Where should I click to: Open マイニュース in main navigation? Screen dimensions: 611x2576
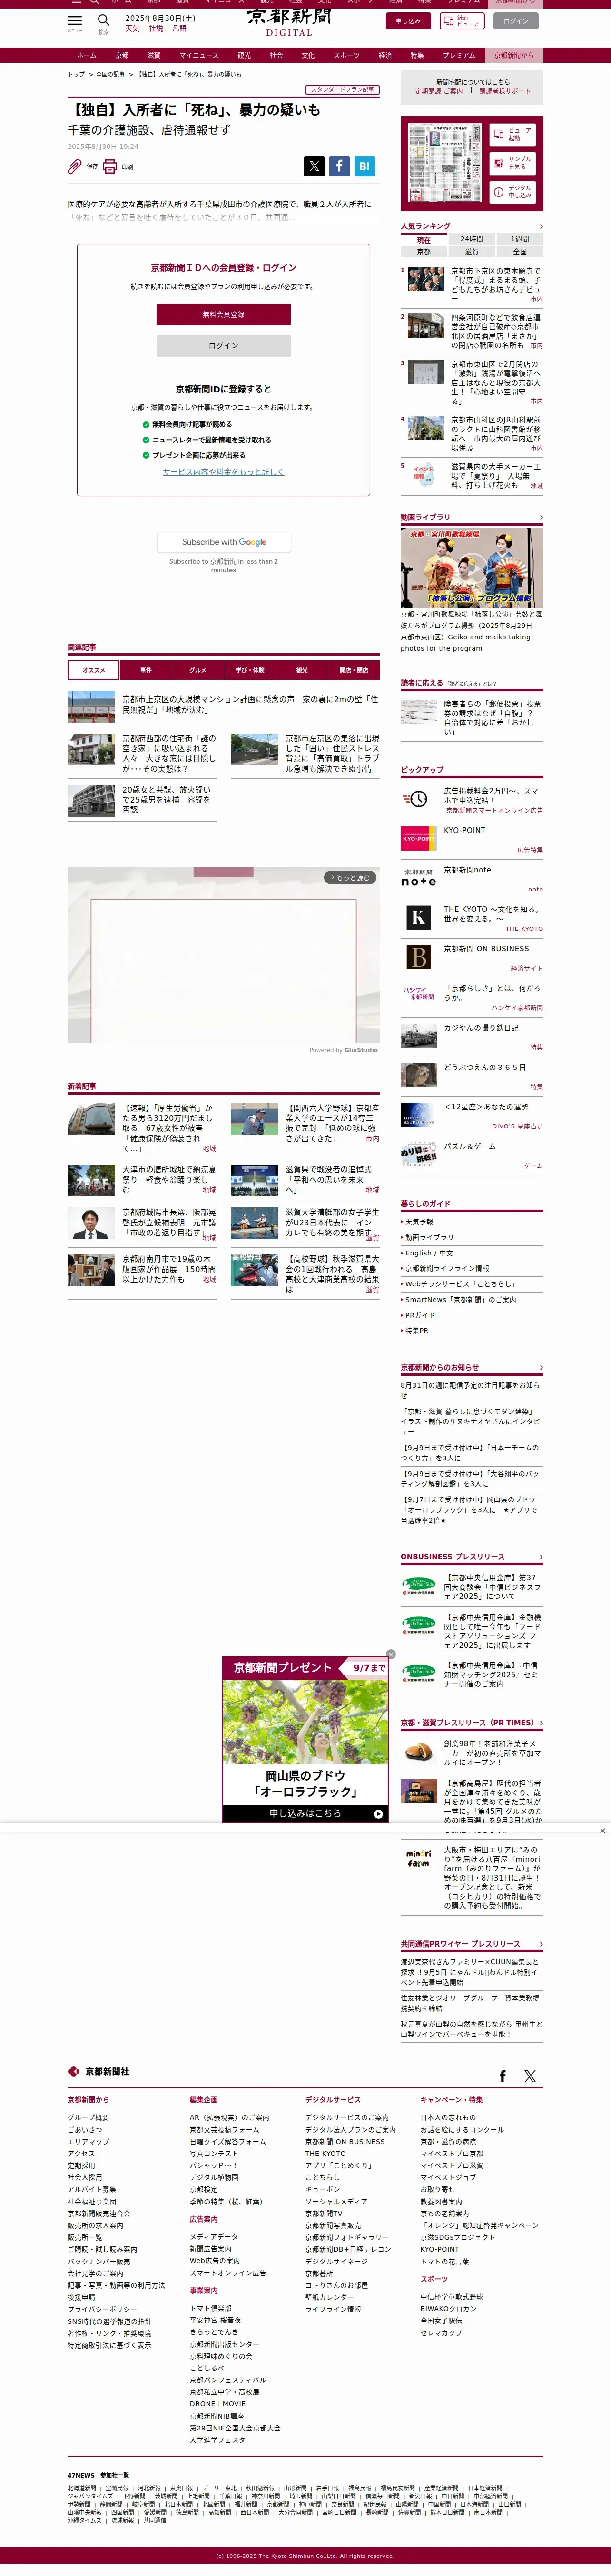pyautogui.click(x=199, y=55)
